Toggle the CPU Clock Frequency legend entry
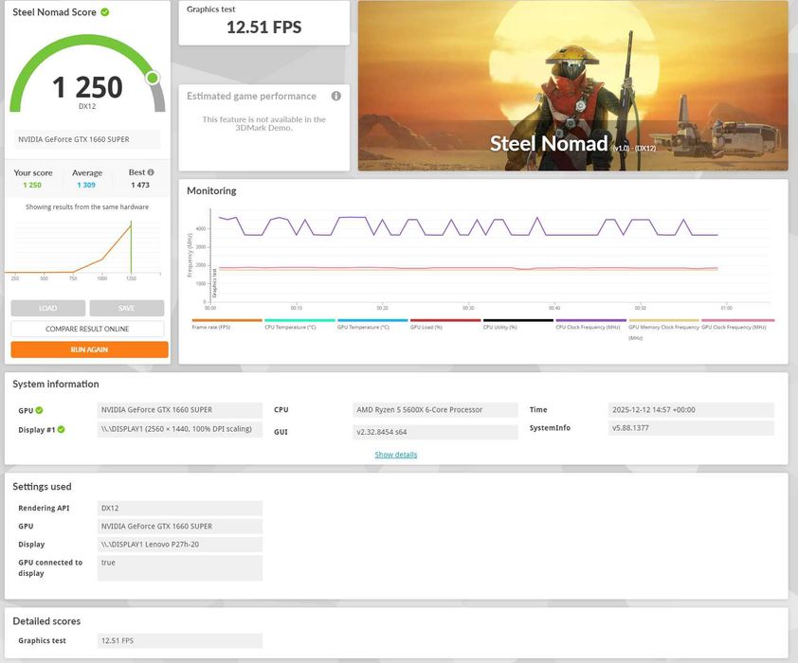Screen dimensions: 798x663 (x=590, y=324)
